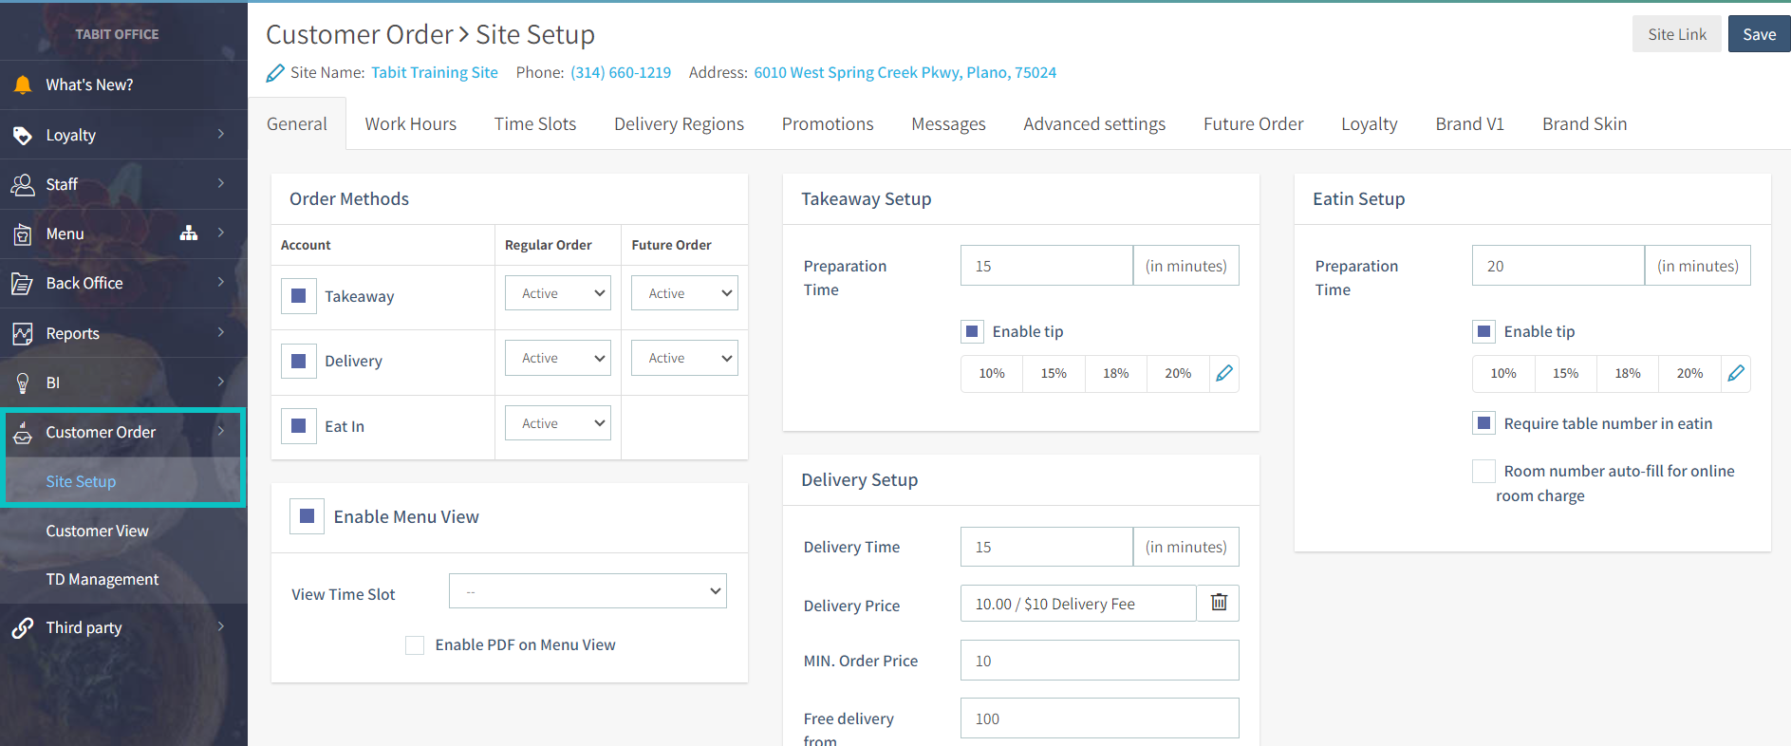This screenshot has height=746, width=1791.
Task: Select the 18% tip option in Takeaway Setup
Action: click(1115, 373)
